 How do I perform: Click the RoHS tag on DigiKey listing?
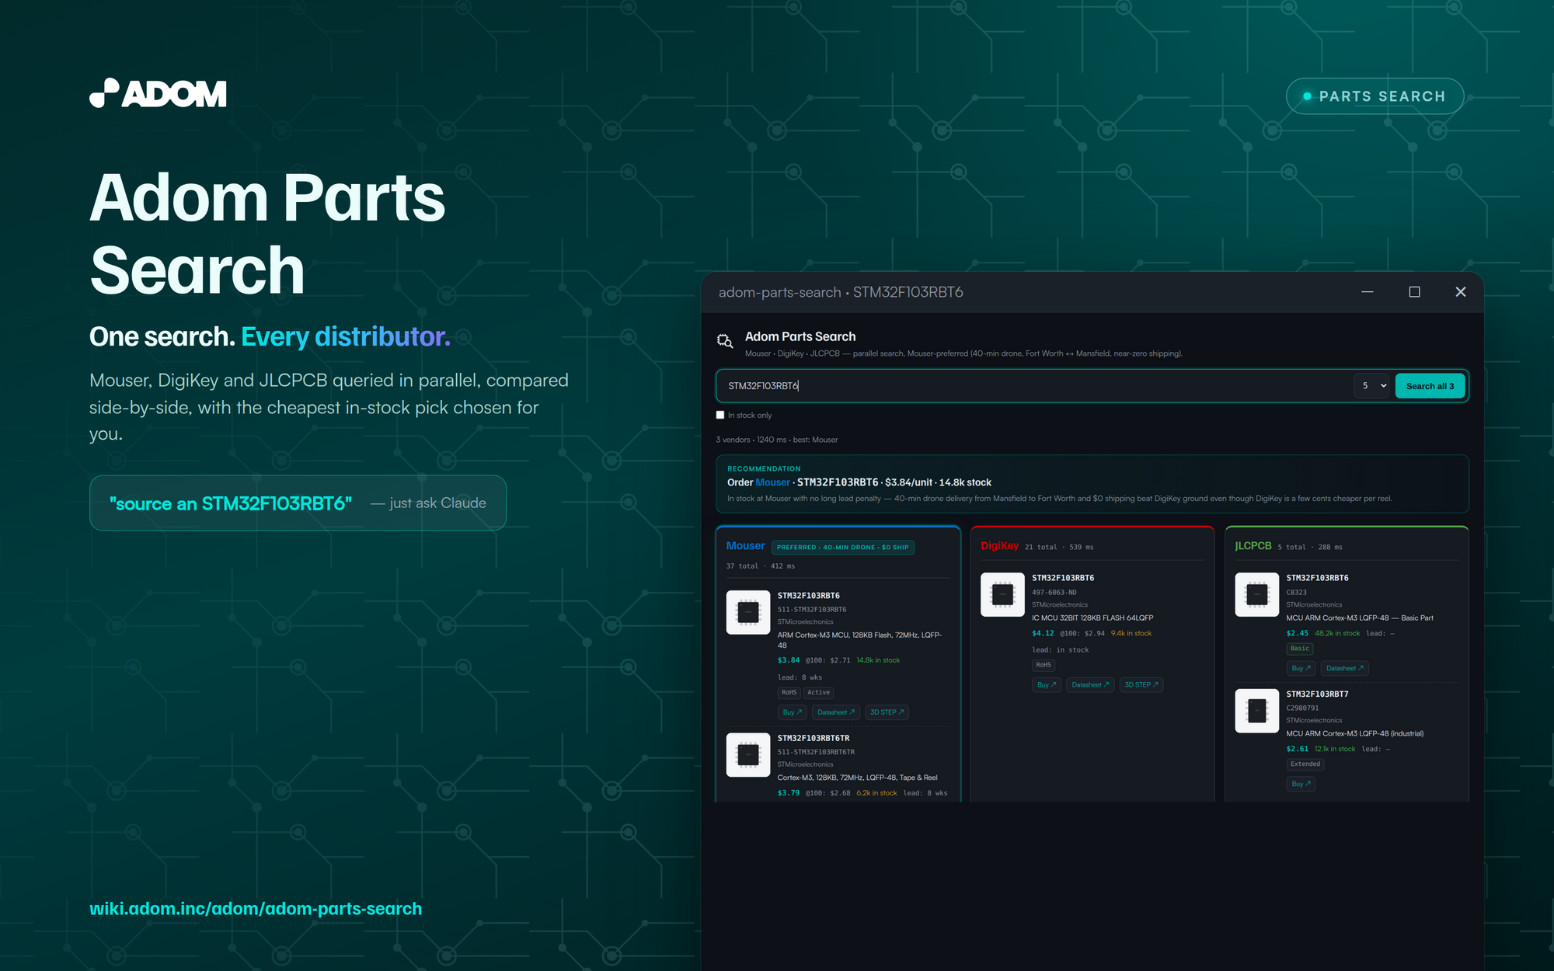[x=1043, y=665]
